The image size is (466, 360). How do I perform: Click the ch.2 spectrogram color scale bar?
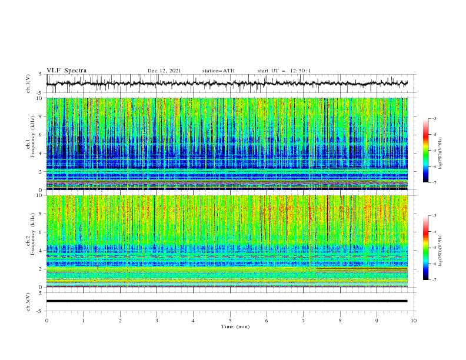tap(425, 248)
